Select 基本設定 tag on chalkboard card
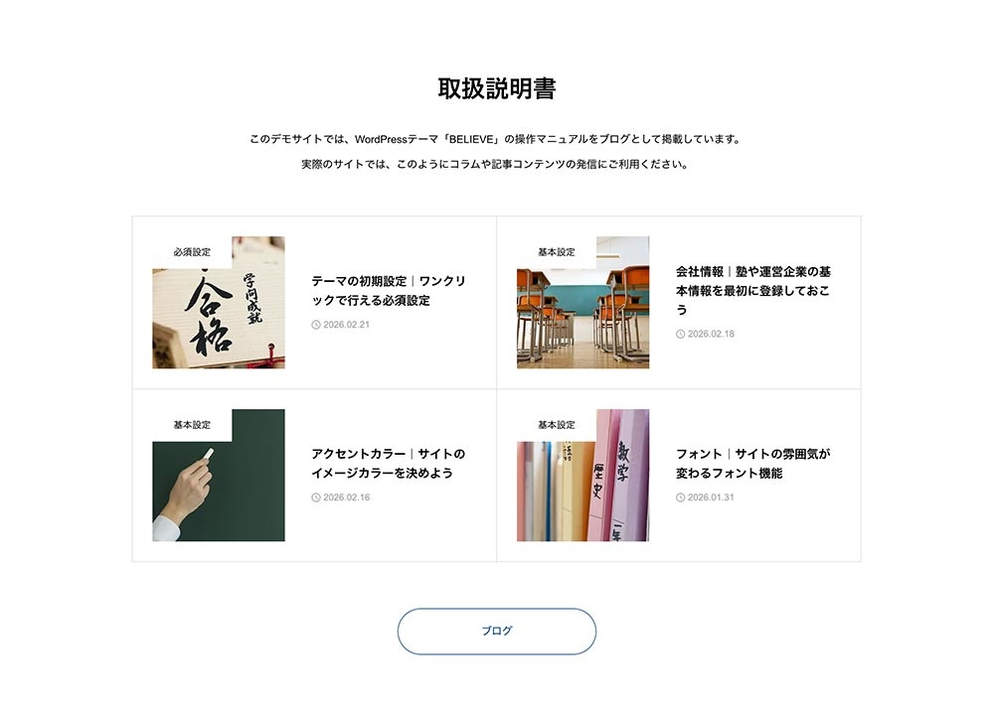The image size is (994, 708). (192, 425)
